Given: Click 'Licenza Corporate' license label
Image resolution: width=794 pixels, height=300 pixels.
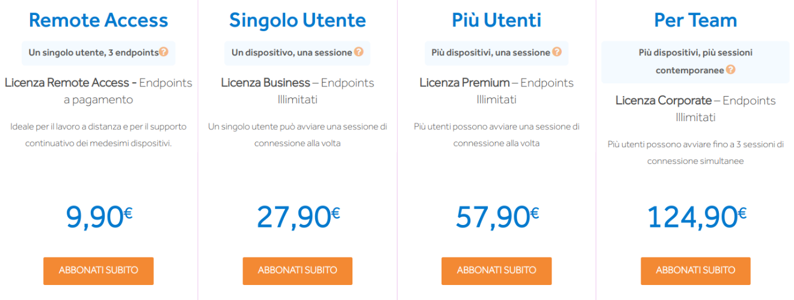Looking at the screenshot, I should (x=663, y=100).
